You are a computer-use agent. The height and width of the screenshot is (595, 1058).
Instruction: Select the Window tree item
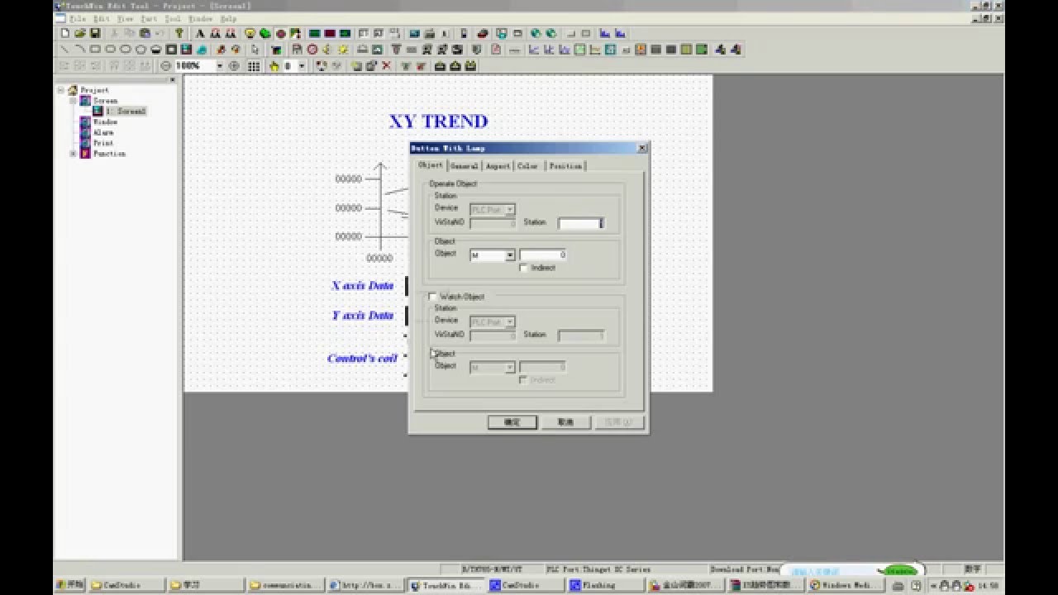point(105,121)
